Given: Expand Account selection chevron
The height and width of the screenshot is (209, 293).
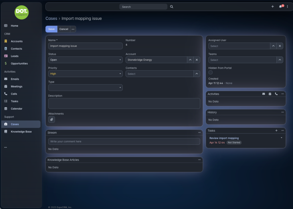Looking at the screenshot, I should (190, 60).
